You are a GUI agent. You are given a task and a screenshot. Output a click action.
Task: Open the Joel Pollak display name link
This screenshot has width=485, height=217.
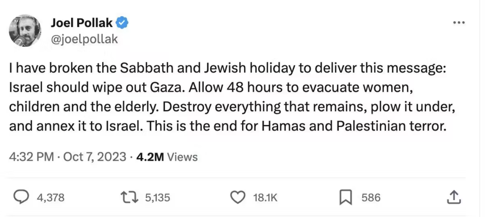pyautogui.click(x=81, y=22)
